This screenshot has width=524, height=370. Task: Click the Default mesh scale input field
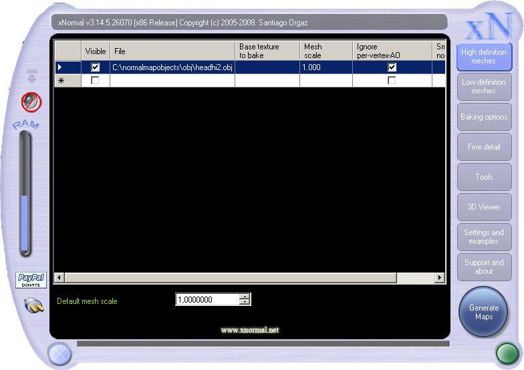[207, 299]
